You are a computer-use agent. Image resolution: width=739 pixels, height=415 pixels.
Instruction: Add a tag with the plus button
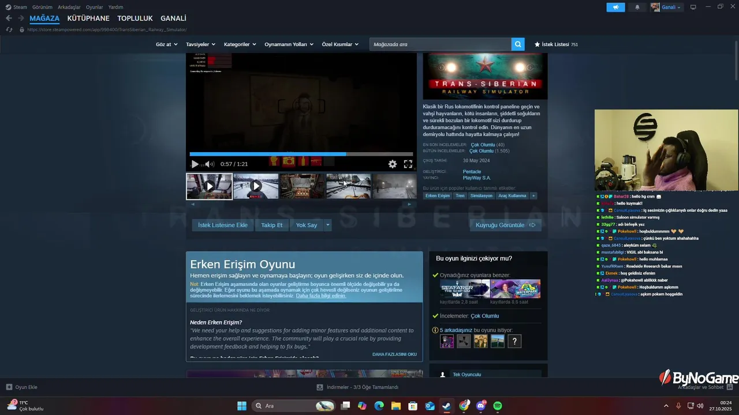pyautogui.click(x=533, y=196)
